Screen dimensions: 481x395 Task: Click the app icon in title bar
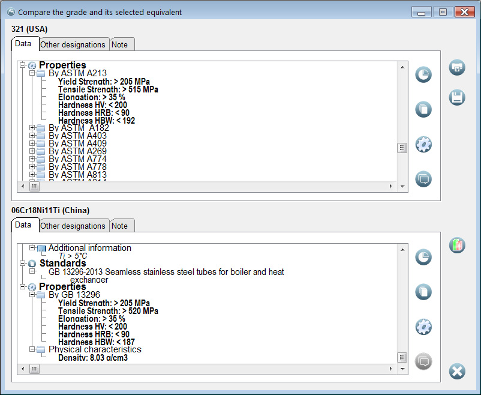[x=11, y=12]
